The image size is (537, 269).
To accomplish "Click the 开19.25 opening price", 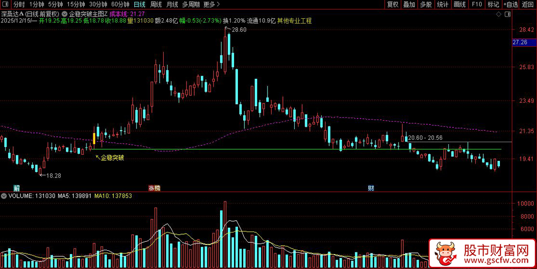I will [49, 21].
